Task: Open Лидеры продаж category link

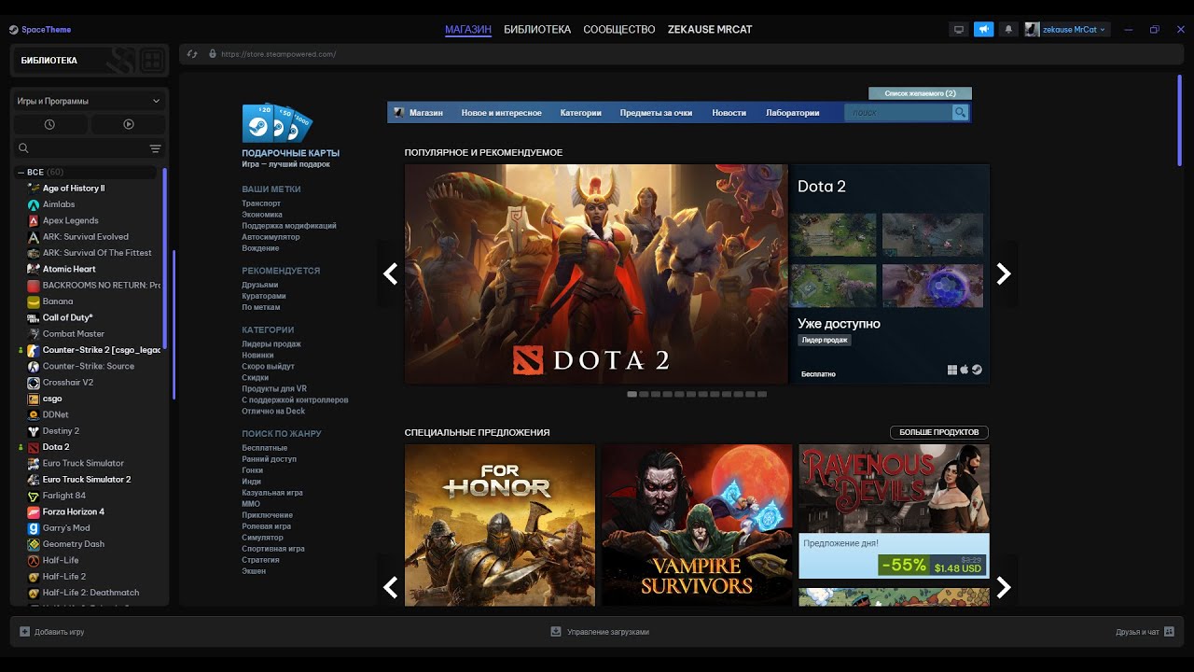Action: point(271,344)
